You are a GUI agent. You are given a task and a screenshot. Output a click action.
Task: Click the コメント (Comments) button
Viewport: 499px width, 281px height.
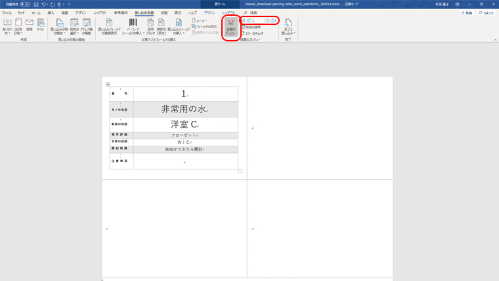pyautogui.click(x=485, y=12)
